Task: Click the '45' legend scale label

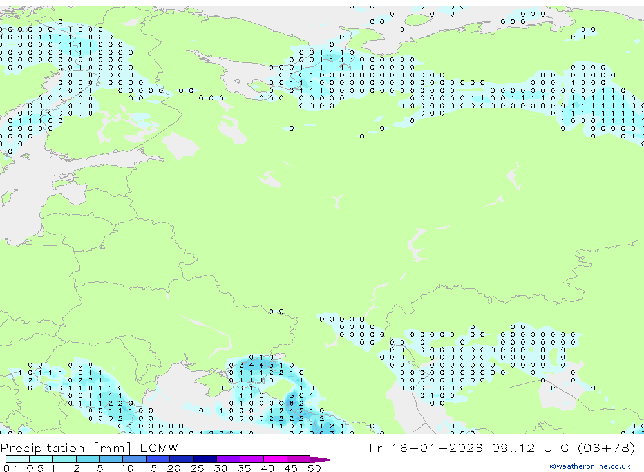Action: pos(291,468)
